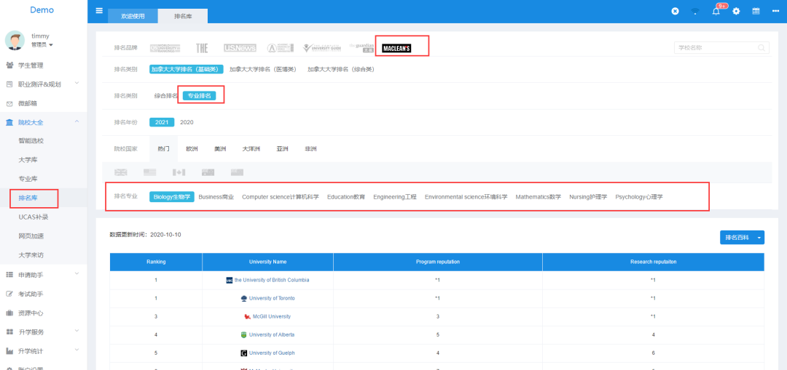787x370 pixels.
Task: Open 大学库 in the sidebar
Action: click(x=28, y=160)
